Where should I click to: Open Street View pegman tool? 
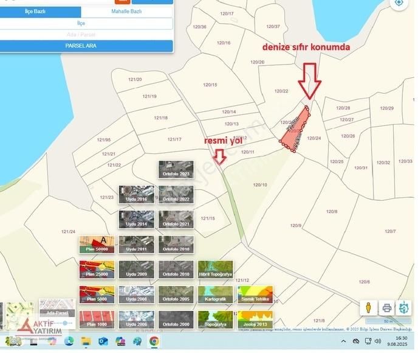point(368,307)
